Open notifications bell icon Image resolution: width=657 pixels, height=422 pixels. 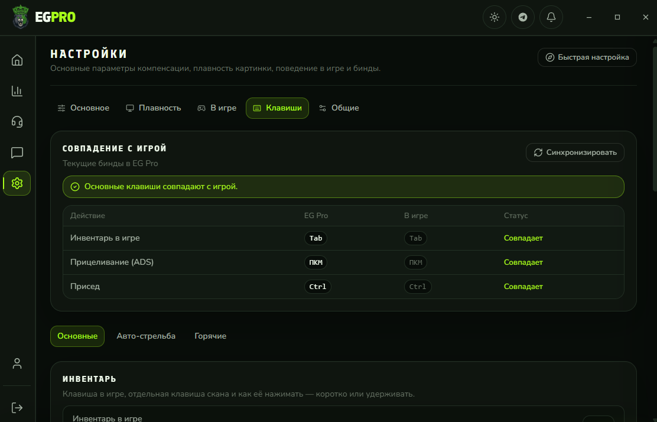[x=551, y=17]
